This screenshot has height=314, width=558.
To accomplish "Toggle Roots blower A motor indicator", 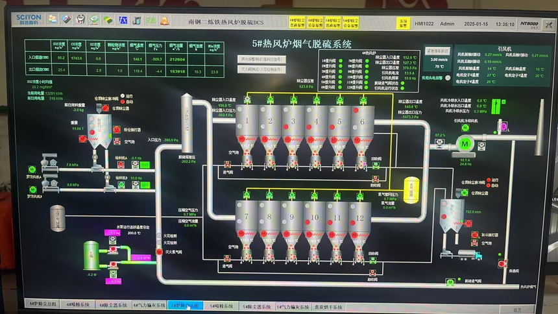I will [x=32, y=169].
